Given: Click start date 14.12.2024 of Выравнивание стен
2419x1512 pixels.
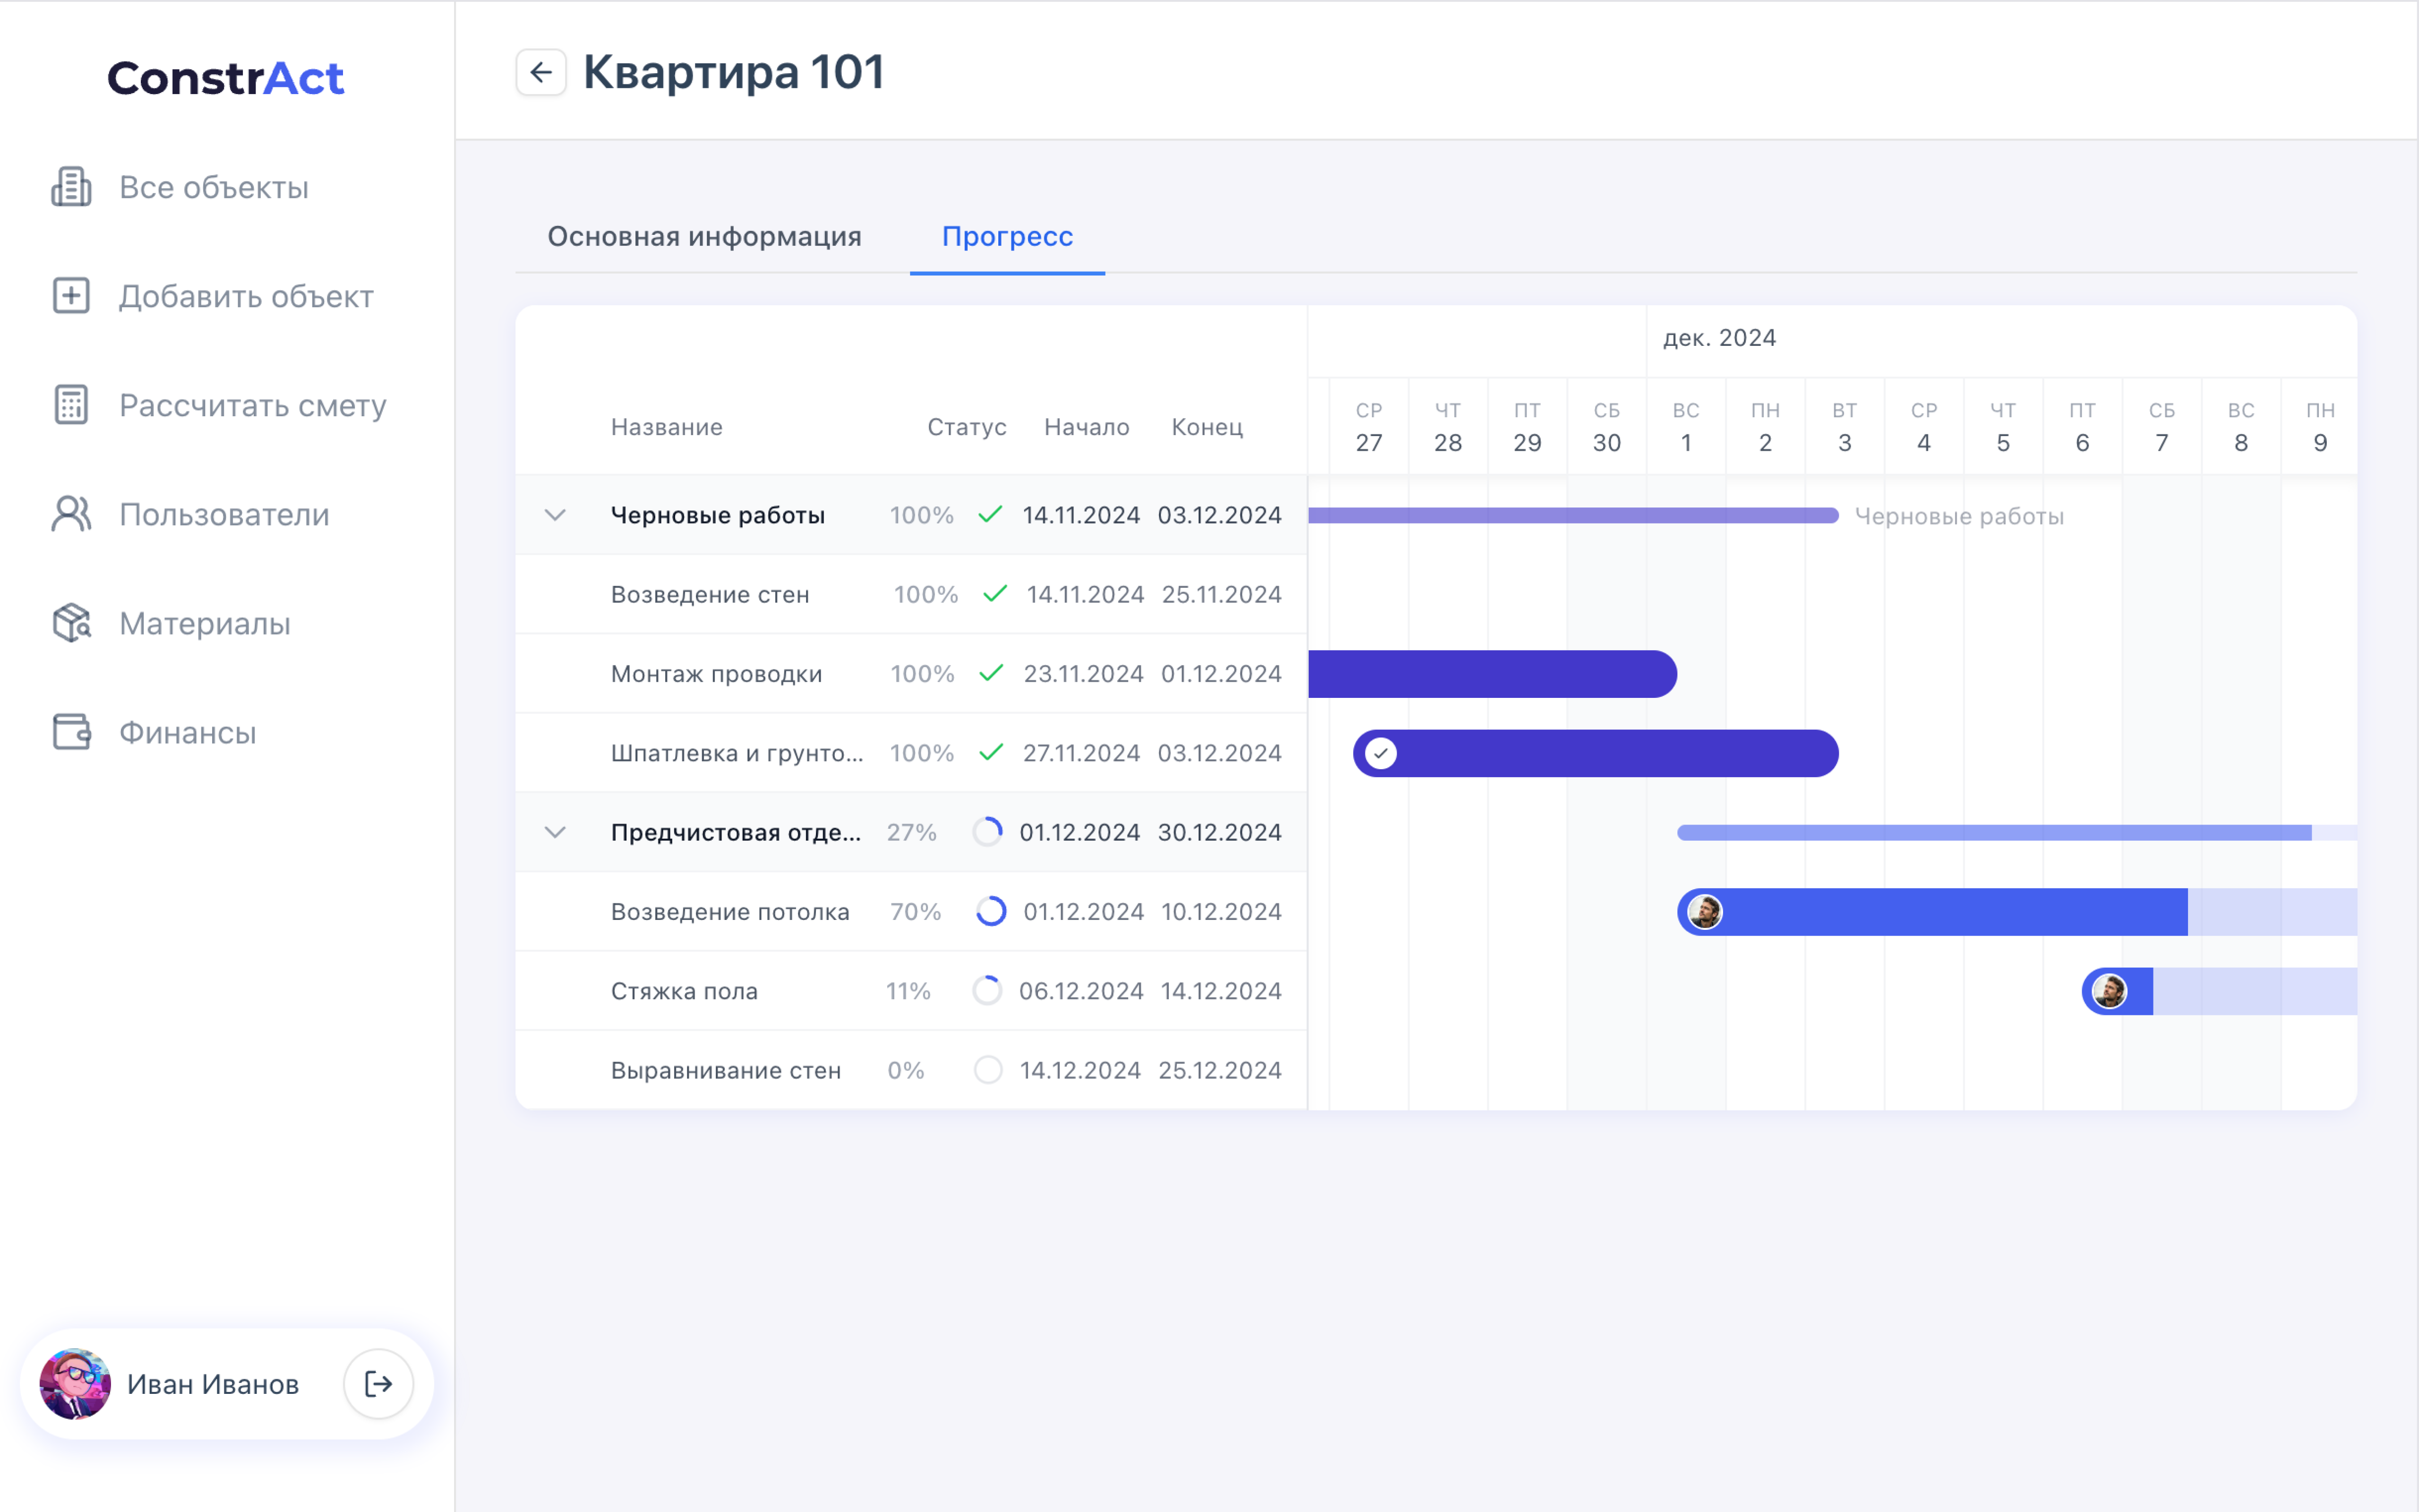Looking at the screenshot, I should [x=1080, y=1070].
